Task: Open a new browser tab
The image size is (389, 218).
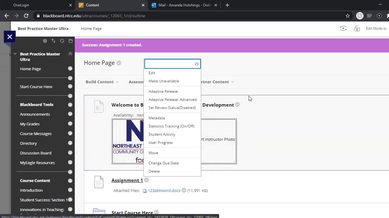Action: pos(227,5)
